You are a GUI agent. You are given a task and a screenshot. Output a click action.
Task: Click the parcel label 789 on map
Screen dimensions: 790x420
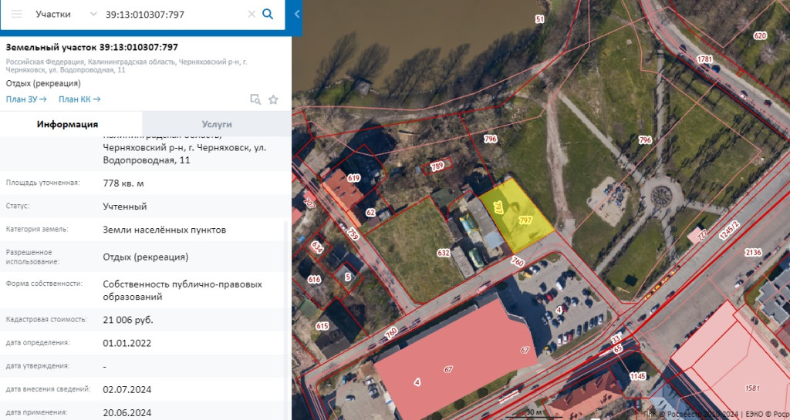coord(437,166)
